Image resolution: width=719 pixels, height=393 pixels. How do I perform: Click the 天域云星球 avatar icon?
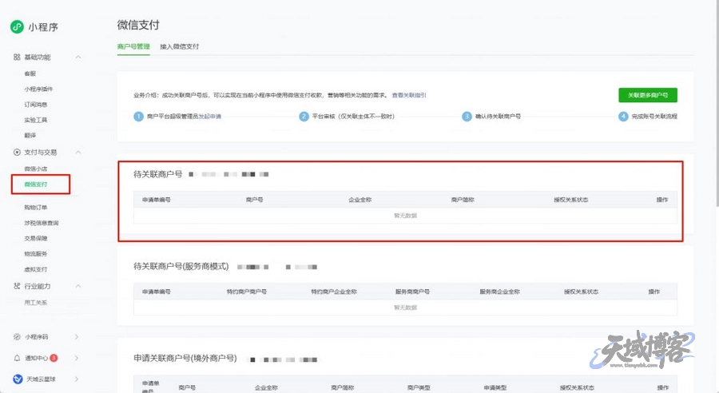tap(18, 379)
